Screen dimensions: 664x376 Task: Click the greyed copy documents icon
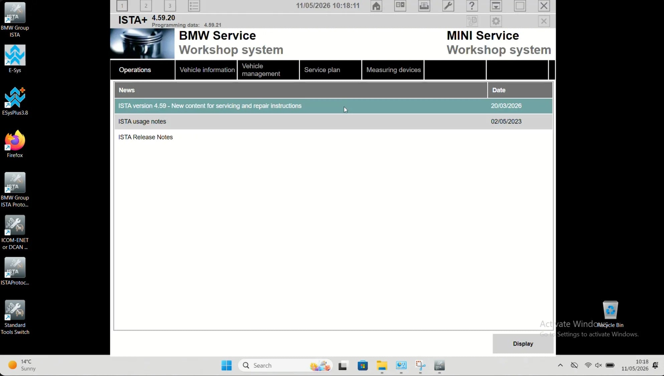point(472,21)
